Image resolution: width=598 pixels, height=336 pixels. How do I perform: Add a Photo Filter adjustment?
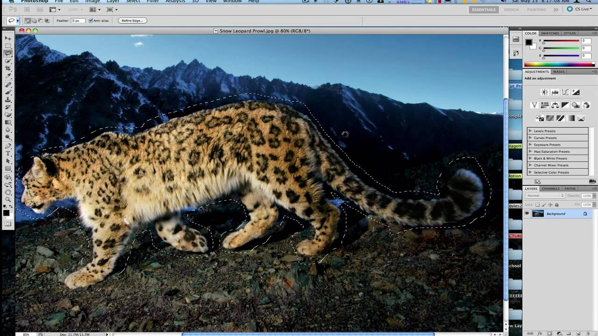click(576, 105)
